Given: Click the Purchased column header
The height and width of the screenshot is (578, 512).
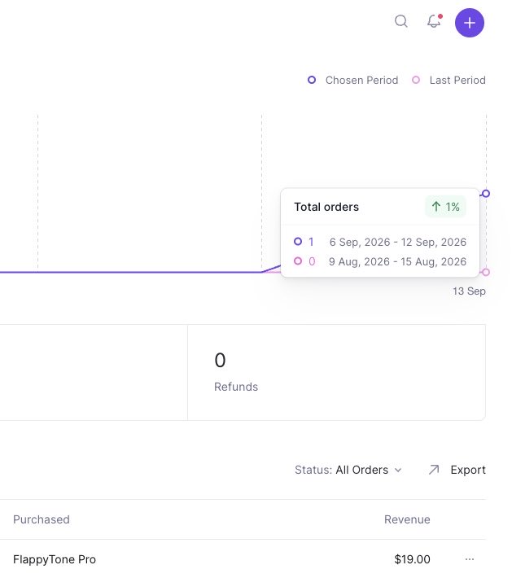Looking at the screenshot, I should click(42, 519).
